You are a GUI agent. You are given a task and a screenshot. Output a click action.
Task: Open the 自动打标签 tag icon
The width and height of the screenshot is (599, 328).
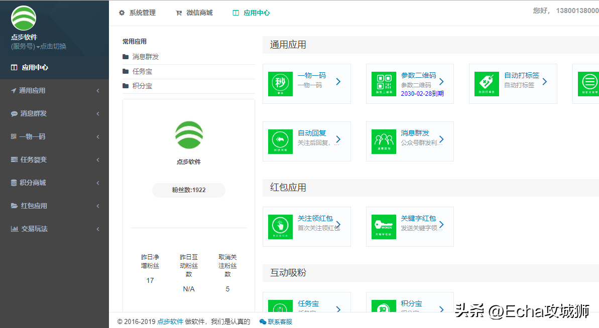tap(487, 84)
